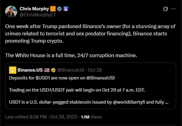
Task: Click the Oct 28 date on quoted post
Action: [x=95, y=70]
